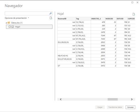This screenshot has width=140, height=112.
Task: Click the OBJECTID_1 value 7144
Action: point(103,36)
